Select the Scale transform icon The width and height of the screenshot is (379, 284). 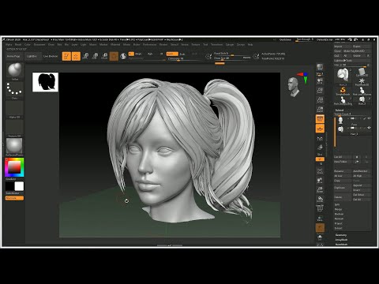click(96, 56)
